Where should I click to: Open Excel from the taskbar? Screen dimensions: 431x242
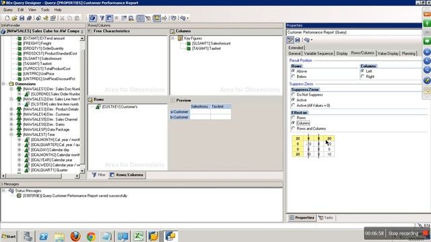pos(139,236)
